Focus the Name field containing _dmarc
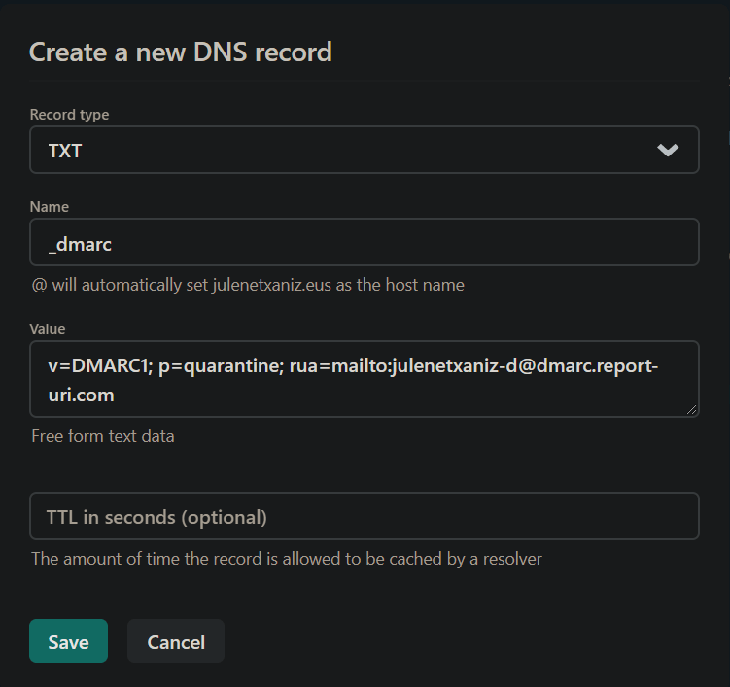The image size is (730, 687). (x=365, y=242)
